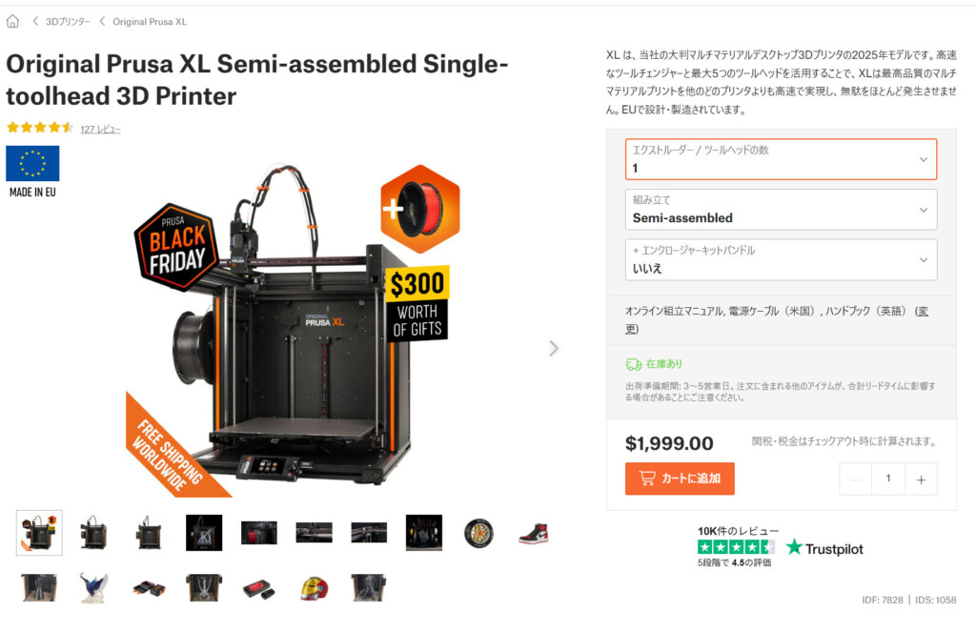
Task: Click the カートに追加 button
Action: pyautogui.click(x=680, y=479)
